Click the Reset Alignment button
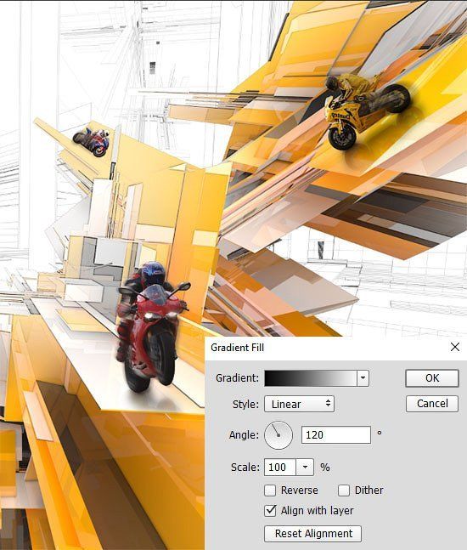 pos(312,534)
